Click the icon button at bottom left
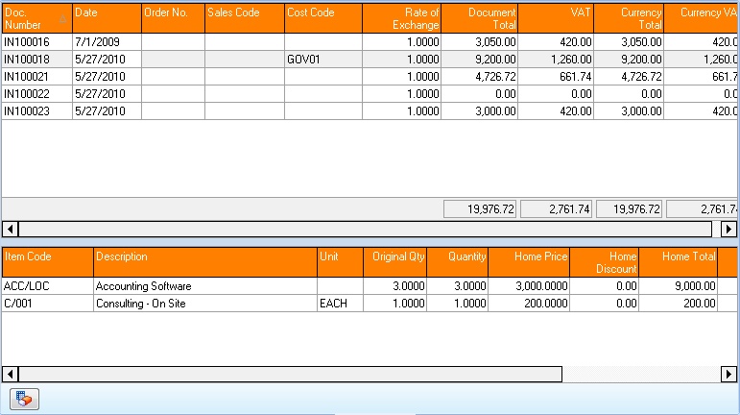Image resolution: width=740 pixels, height=415 pixels. [24, 399]
